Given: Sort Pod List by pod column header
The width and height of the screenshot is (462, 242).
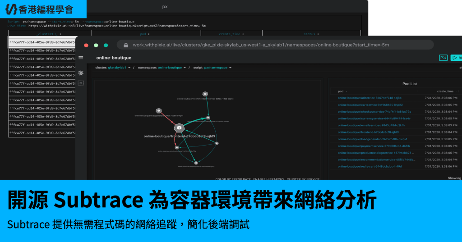Looking at the screenshot, I should [x=341, y=91].
